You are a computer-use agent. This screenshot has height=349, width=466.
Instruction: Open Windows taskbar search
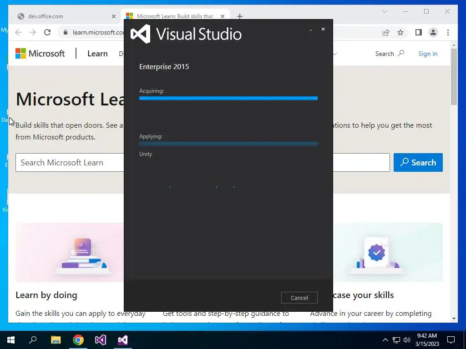(33, 340)
